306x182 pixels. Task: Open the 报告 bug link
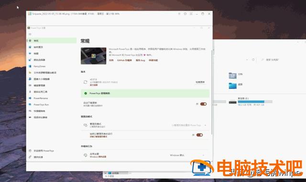click(x=140, y=60)
